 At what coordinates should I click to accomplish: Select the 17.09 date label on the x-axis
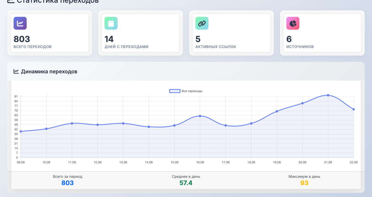[226, 162]
